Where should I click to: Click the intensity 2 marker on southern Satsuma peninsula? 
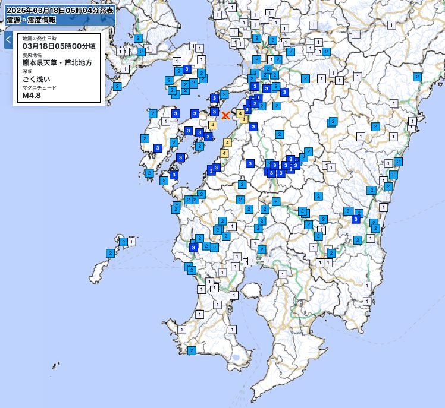pyautogui.click(x=192, y=350)
